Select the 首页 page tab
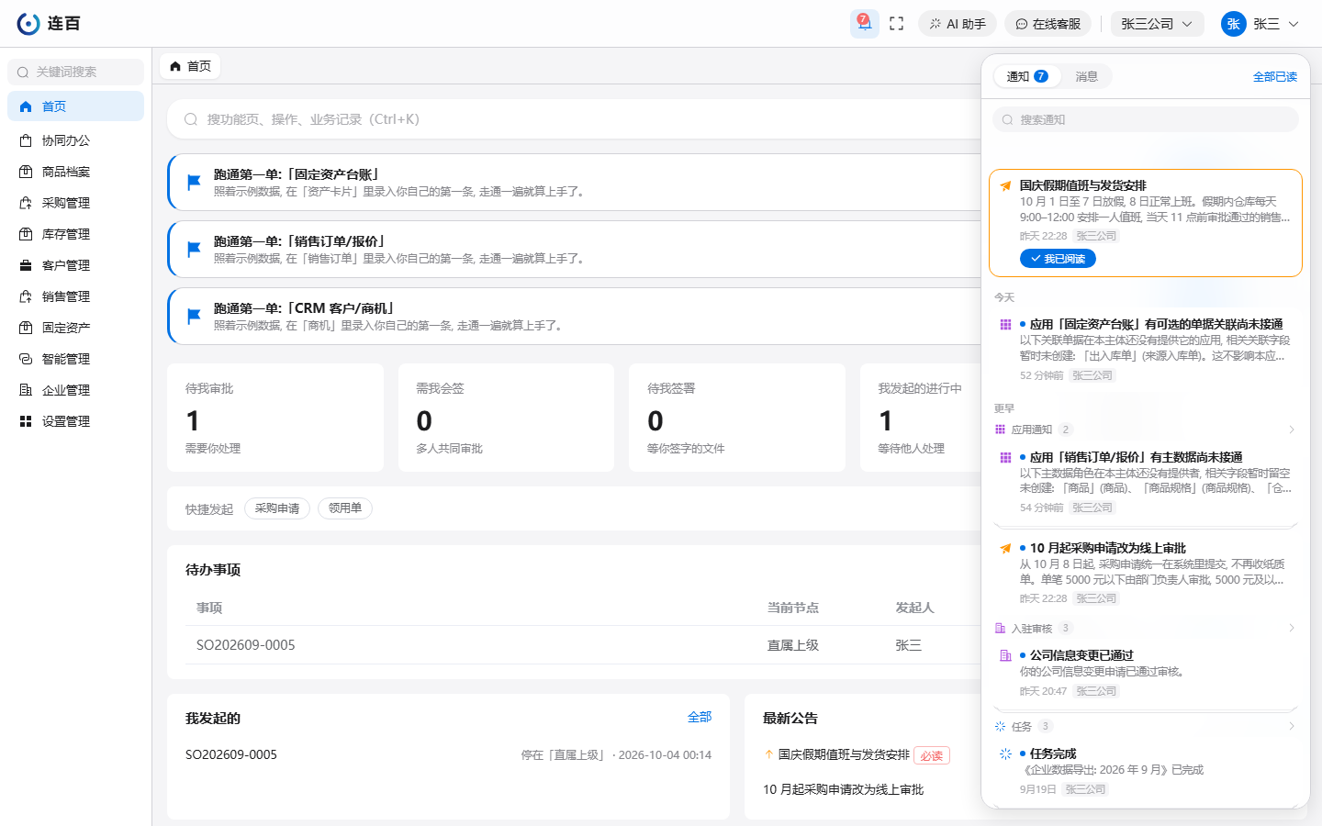Image resolution: width=1322 pixels, height=826 pixels. (191, 66)
